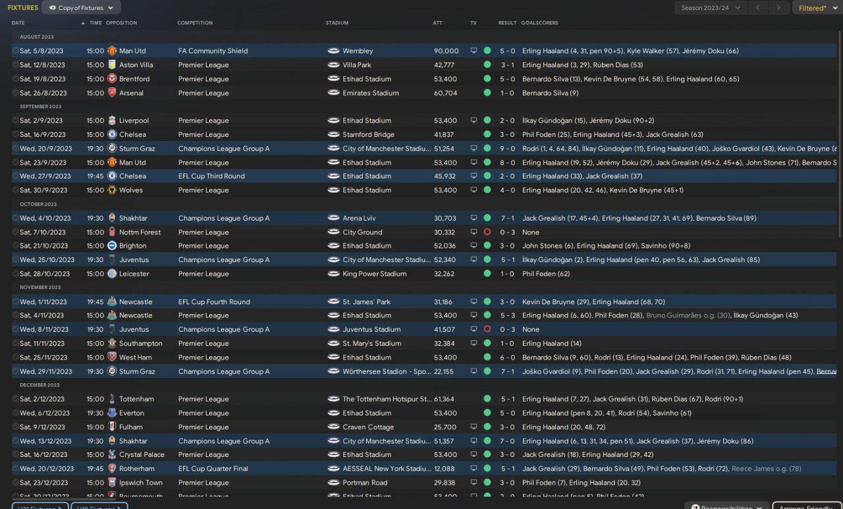843x509 pixels.
Task: Click the Liverpool club badge icon
Action: pyautogui.click(x=111, y=121)
